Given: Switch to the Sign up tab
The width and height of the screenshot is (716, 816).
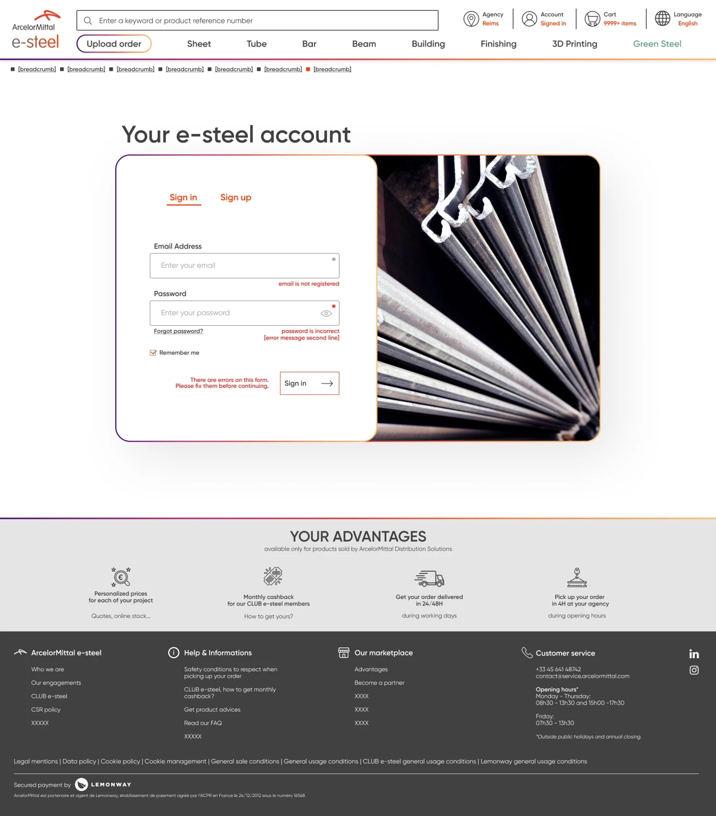Looking at the screenshot, I should 236,197.
